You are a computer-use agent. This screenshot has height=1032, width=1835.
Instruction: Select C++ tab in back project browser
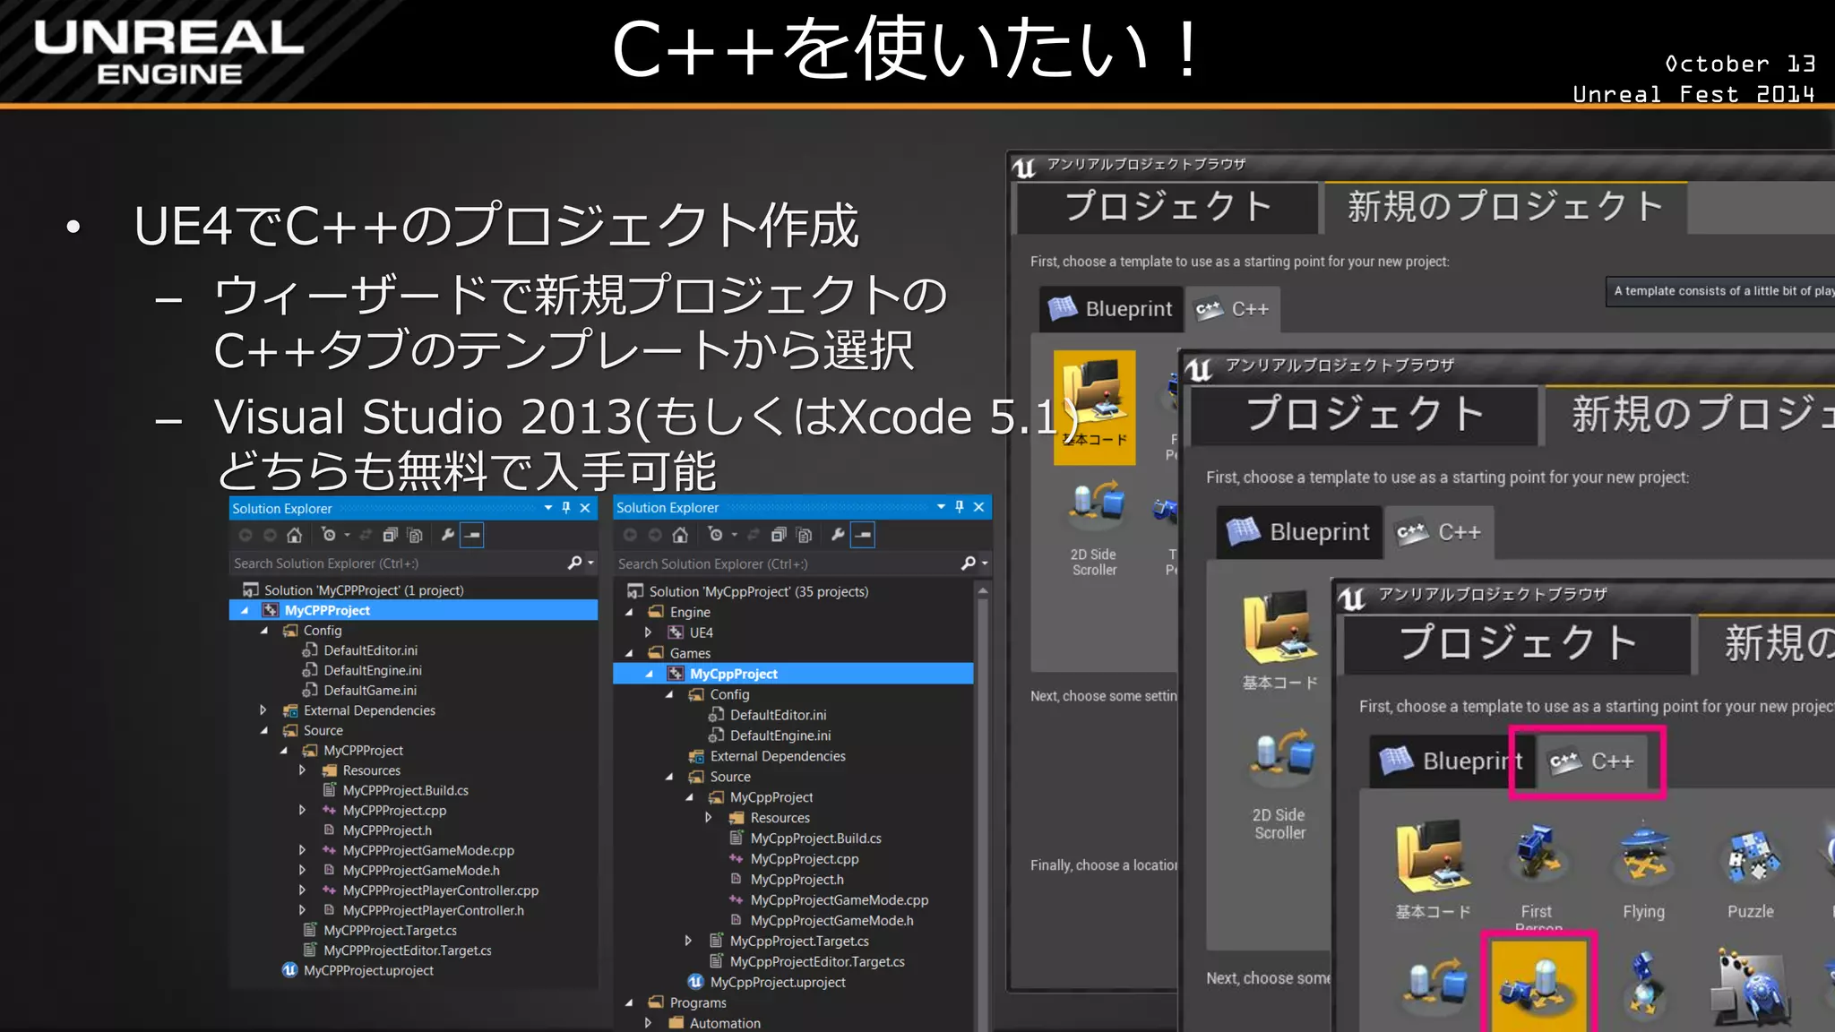point(1233,309)
